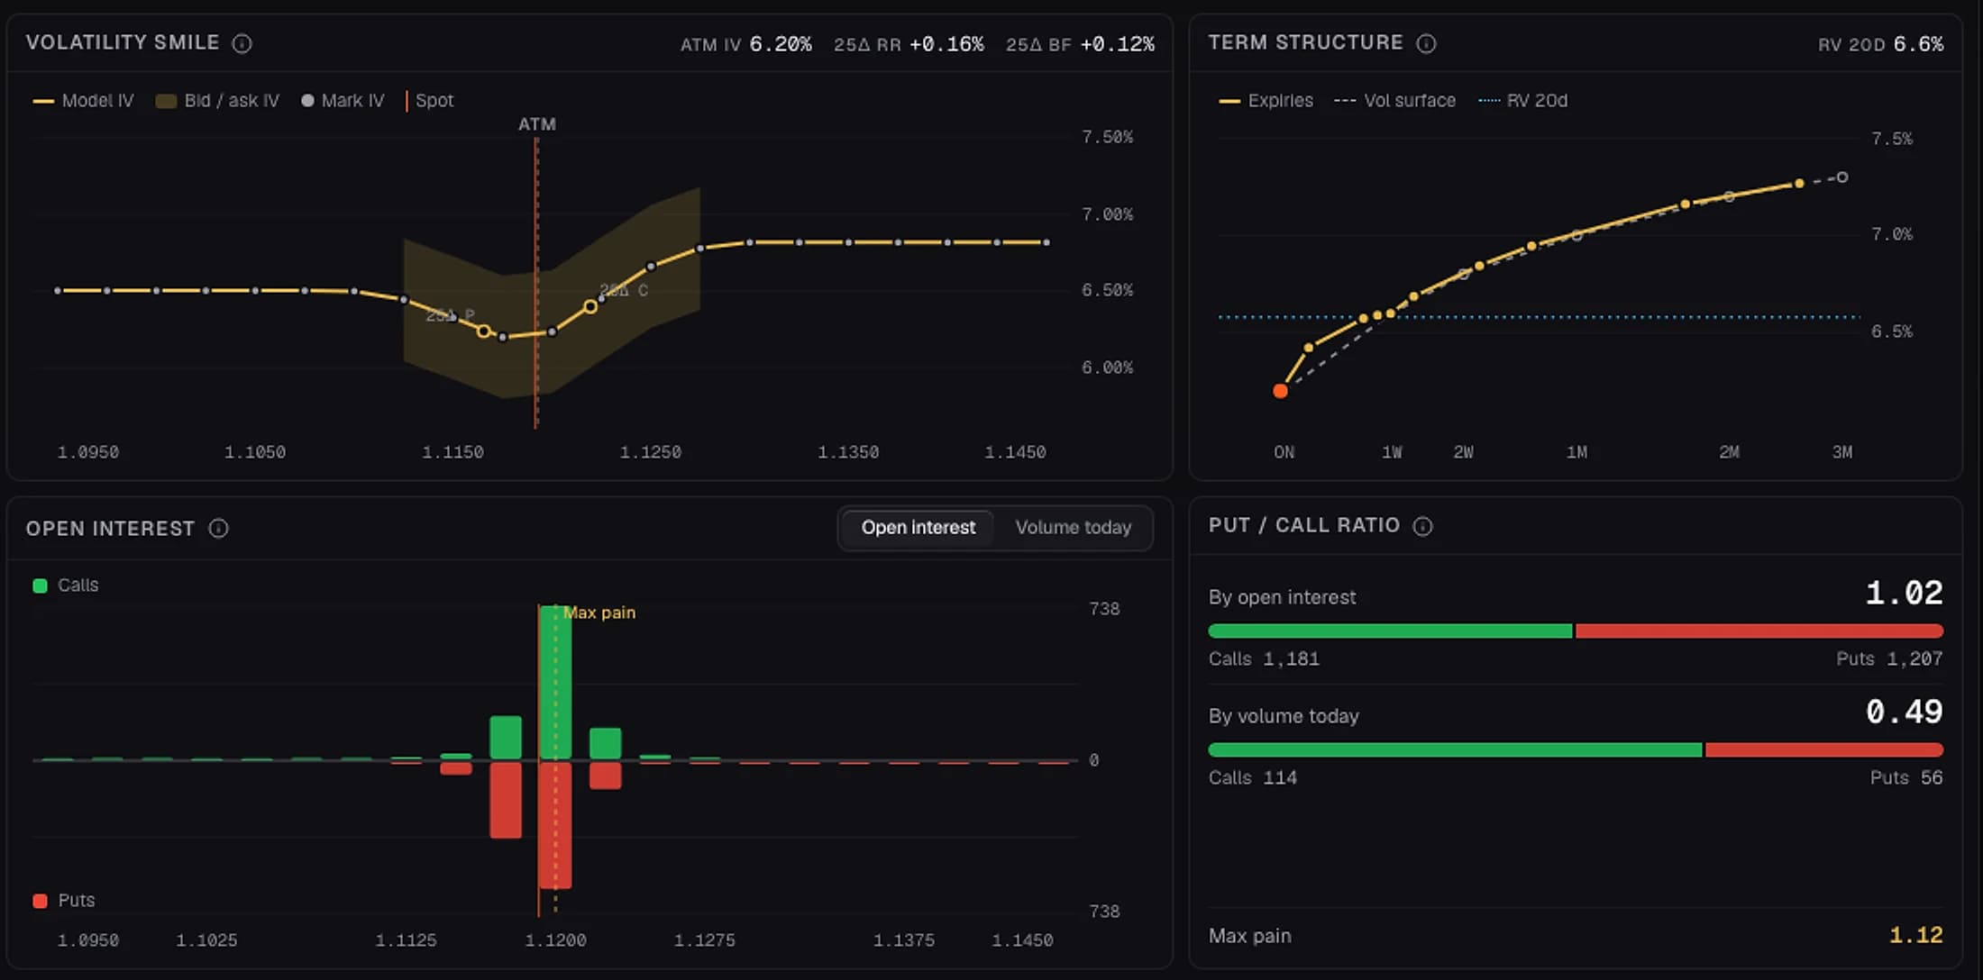Click the tallest red put bar
Image resolution: width=1983 pixels, height=980 pixels.
point(554,825)
